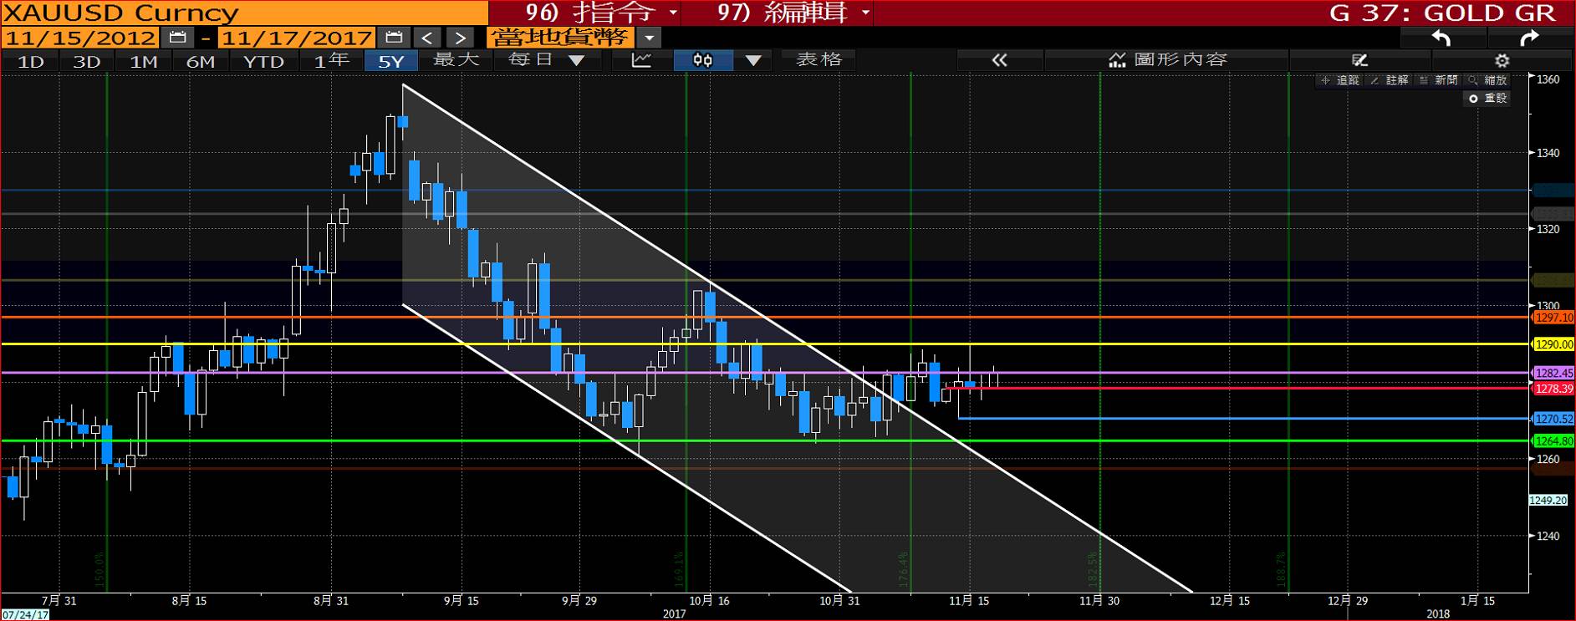
Task: Select the 5Y range tab
Action: point(390,61)
